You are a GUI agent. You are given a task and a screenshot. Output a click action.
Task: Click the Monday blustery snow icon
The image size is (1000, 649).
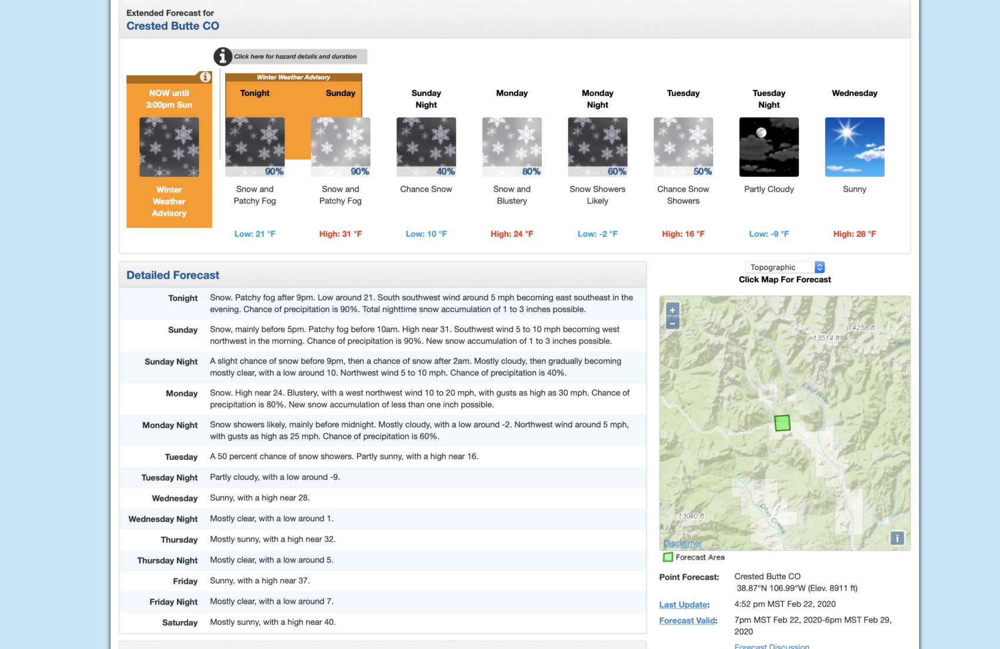click(512, 147)
